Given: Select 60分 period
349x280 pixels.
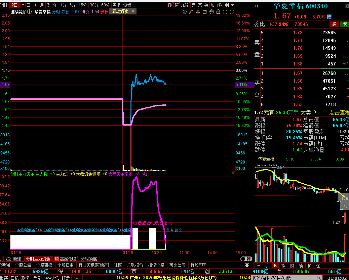Looking at the screenshot, I should coord(105,5).
